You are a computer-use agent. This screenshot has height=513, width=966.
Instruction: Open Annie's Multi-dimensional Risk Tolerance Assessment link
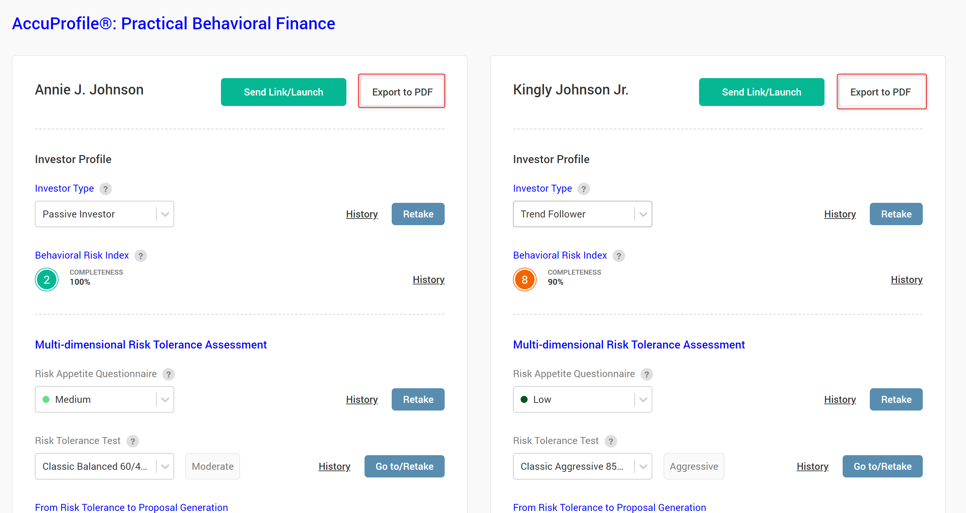click(151, 344)
